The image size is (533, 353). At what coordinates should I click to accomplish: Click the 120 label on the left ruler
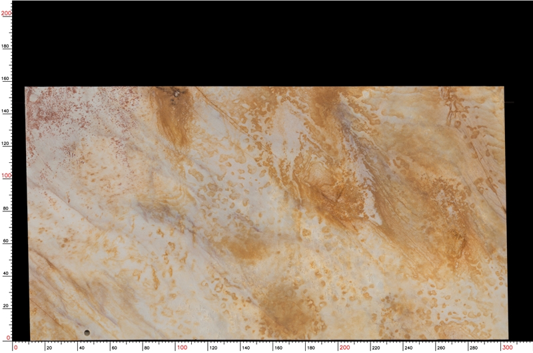tap(5, 144)
